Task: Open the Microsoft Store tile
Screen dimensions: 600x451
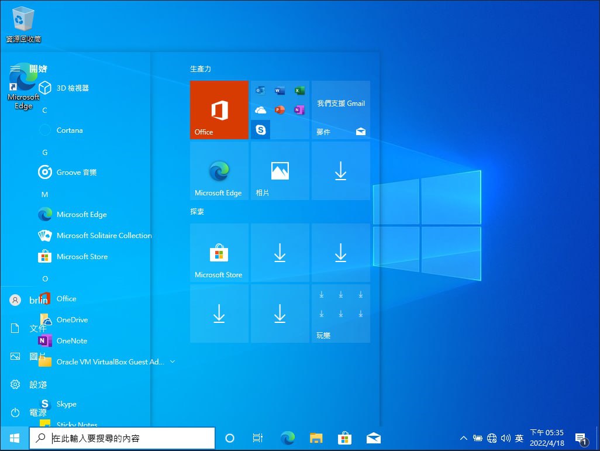Action: coord(219,253)
